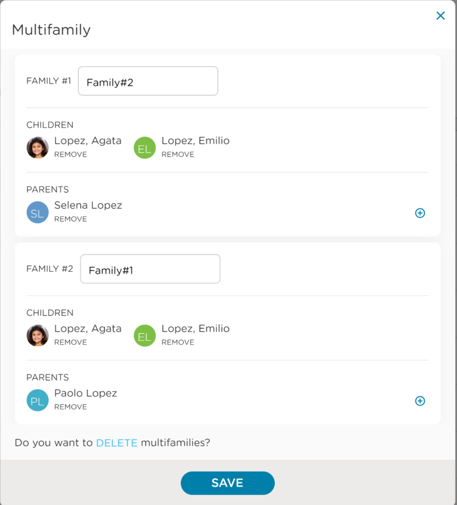Click Emilio Lopez's EL avatar in Family #2
457x505 pixels.
pyautogui.click(x=145, y=335)
